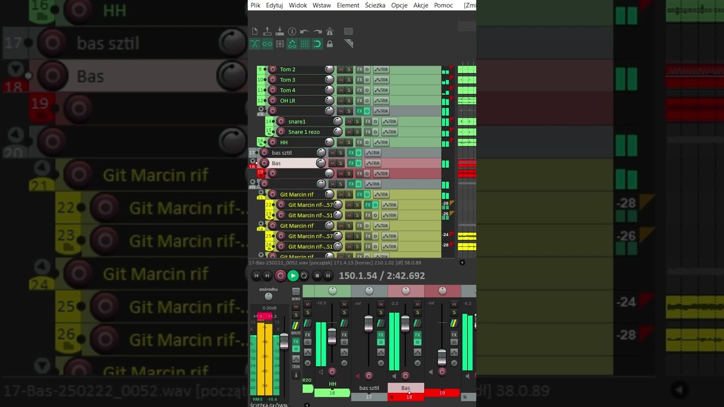Click the master track info icon in mixer
The width and height of the screenshot is (724, 407).
296,375
